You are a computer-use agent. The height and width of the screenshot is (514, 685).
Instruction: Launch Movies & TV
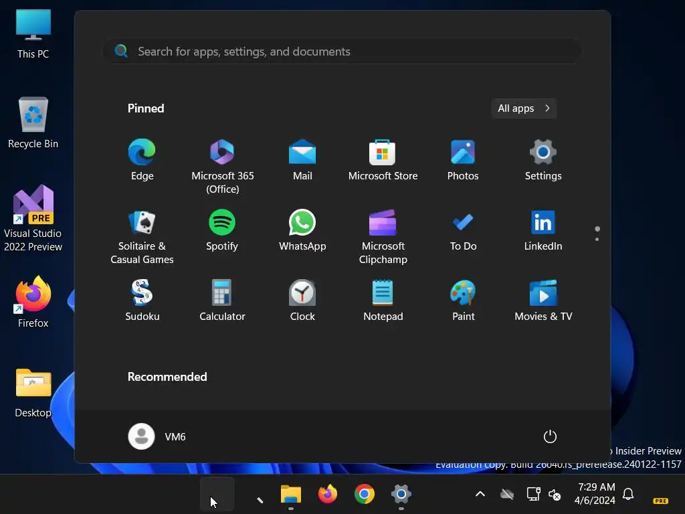click(x=543, y=301)
